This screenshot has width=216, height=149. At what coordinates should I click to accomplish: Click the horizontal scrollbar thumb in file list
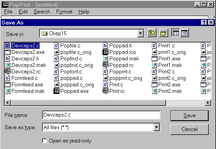click(88, 103)
